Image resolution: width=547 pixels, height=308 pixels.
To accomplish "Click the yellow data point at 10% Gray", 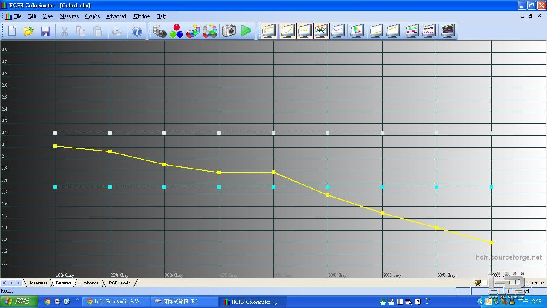I will pyautogui.click(x=55, y=146).
